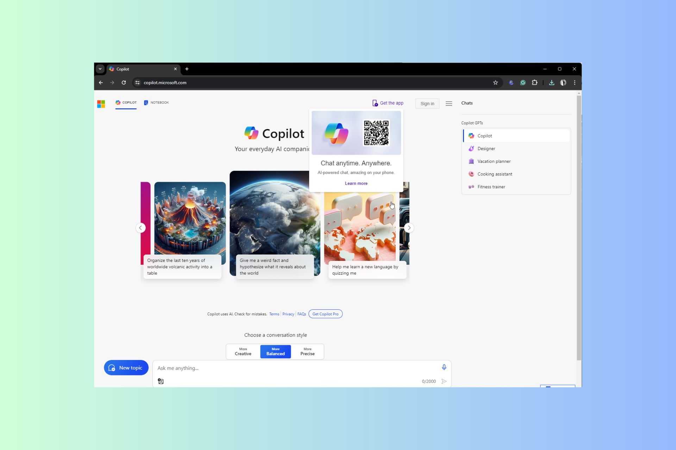Switch to the Notebook tab

point(156,103)
